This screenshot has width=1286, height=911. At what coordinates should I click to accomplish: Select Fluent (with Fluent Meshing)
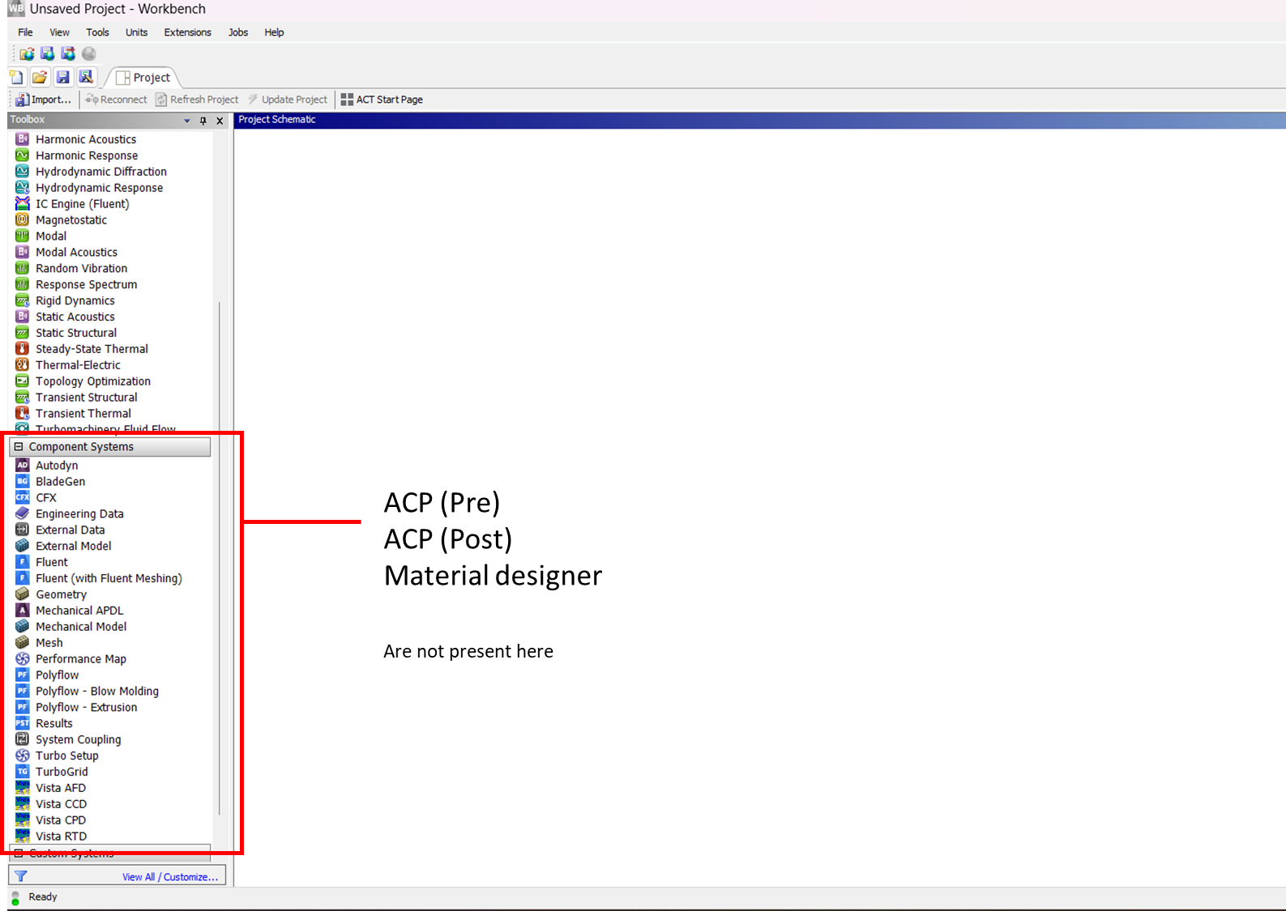pos(109,578)
